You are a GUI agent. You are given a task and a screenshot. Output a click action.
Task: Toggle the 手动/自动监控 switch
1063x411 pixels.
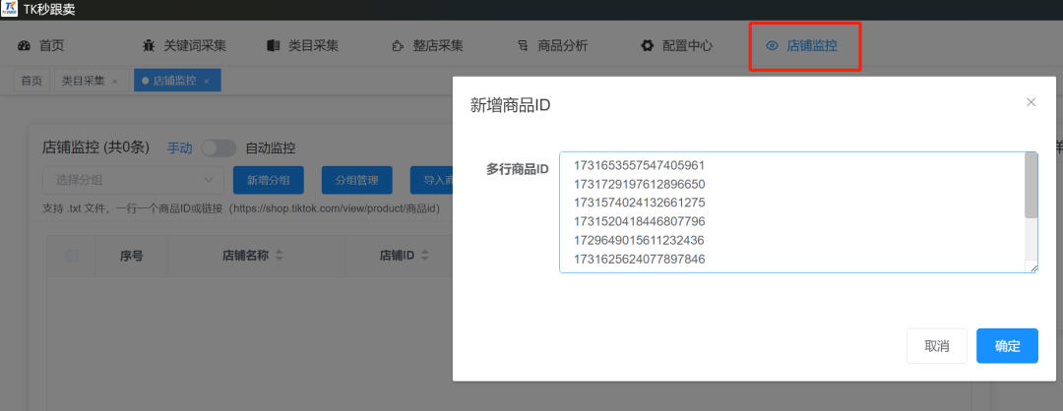(219, 148)
